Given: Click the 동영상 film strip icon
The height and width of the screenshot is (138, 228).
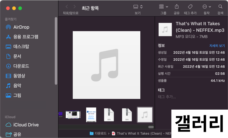Looking at the screenshot, I should (8, 76).
